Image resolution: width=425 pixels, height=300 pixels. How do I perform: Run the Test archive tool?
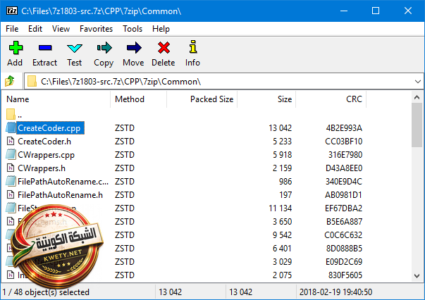(x=74, y=49)
